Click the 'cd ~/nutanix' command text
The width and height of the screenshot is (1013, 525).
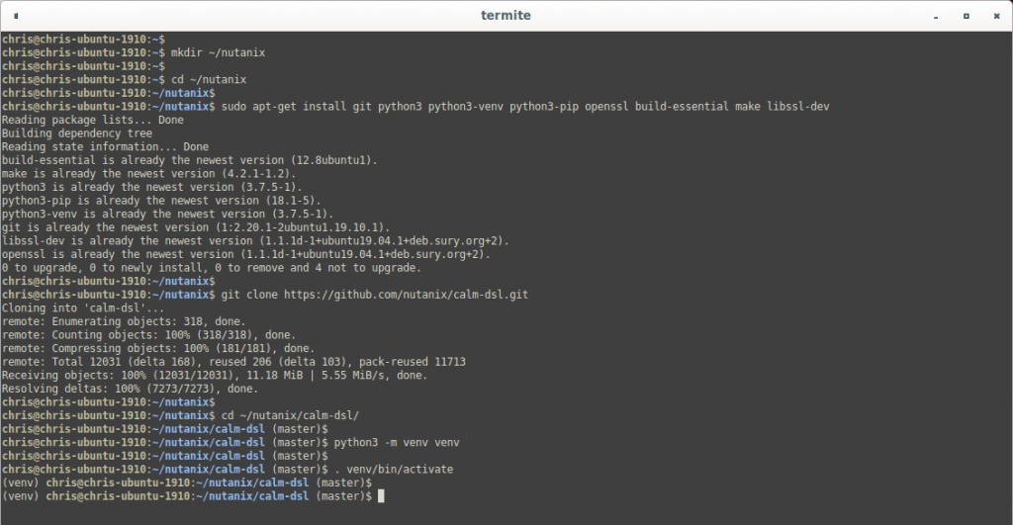[209, 80]
